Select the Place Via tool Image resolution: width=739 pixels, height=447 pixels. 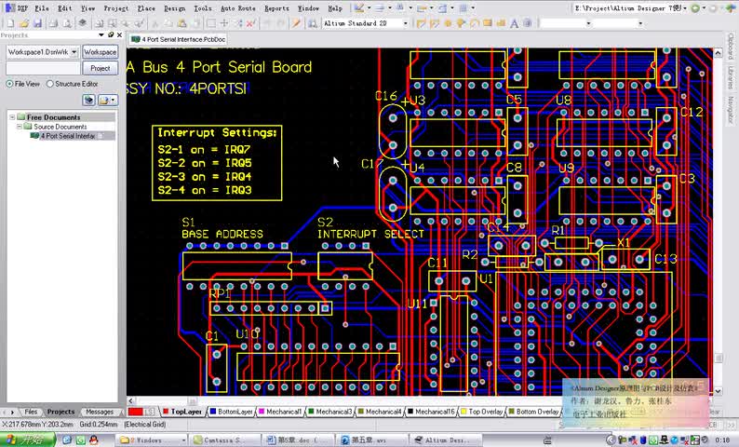(x=461, y=23)
